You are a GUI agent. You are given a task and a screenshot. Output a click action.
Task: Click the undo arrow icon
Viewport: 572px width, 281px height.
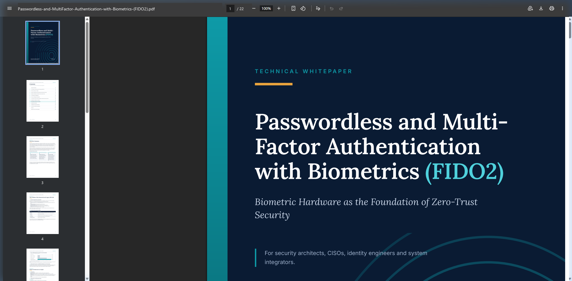tap(332, 8)
